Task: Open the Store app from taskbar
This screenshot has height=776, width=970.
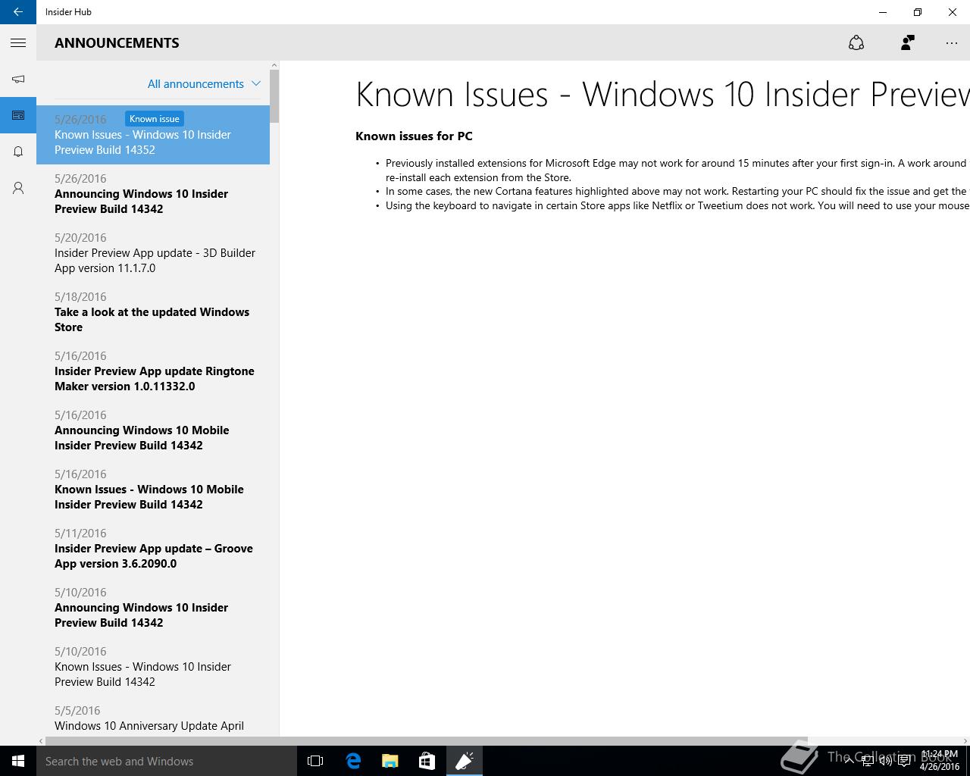Action: 427,761
